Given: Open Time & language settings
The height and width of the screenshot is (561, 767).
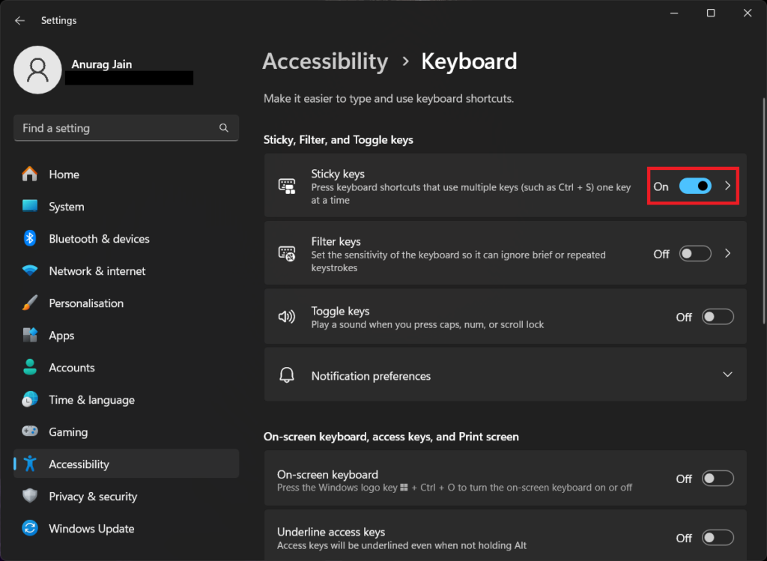Looking at the screenshot, I should click(91, 399).
